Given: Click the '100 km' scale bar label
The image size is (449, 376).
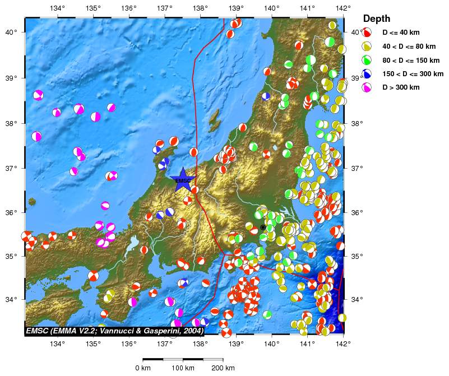Looking at the screenshot, I should pyautogui.click(x=183, y=368).
